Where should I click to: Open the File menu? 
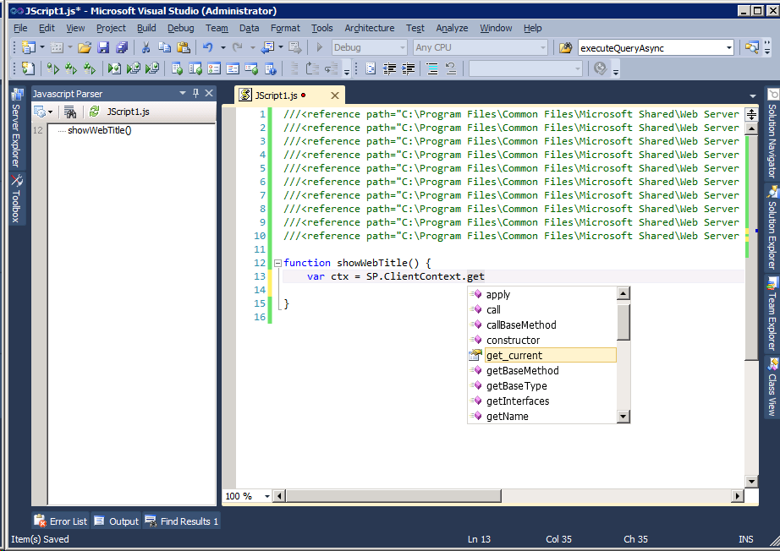pos(20,29)
